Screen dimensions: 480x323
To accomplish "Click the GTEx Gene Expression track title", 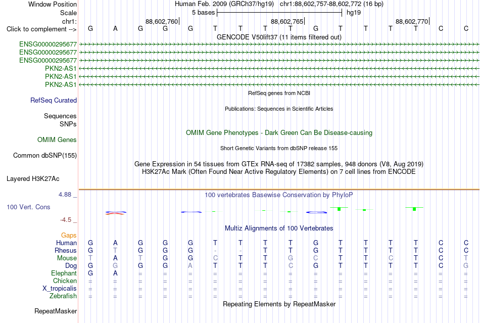I will pos(279,164).
